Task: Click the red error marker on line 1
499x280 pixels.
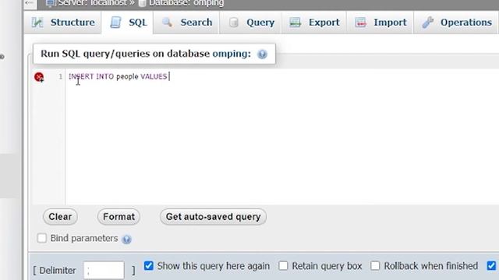Action: pos(39,77)
